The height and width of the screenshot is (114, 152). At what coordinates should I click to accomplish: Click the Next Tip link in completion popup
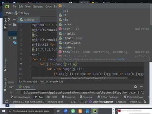click(121, 59)
